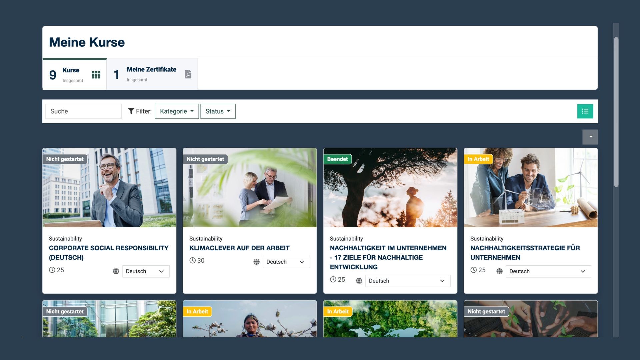Open the Kategorie filter dropdown

point(177,111)
